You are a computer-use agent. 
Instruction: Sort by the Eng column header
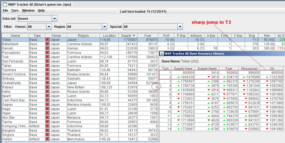point(252,35)
